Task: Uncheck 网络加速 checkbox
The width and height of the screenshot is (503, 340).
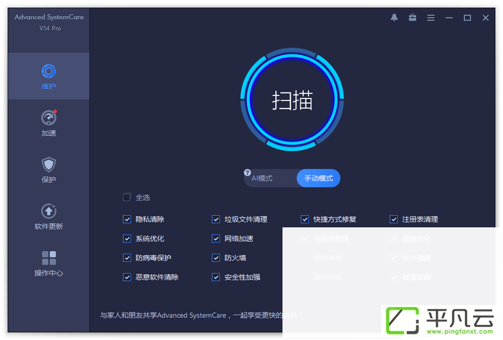Action: (x=216, y=239)
